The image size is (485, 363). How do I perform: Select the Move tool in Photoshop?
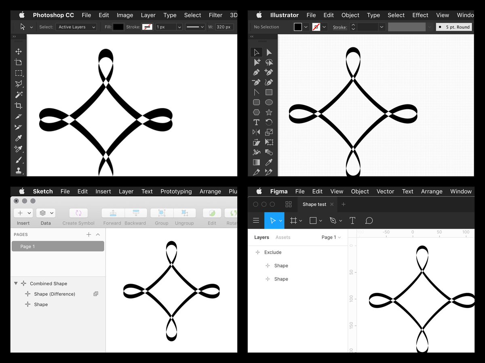(x=18, y=51)
